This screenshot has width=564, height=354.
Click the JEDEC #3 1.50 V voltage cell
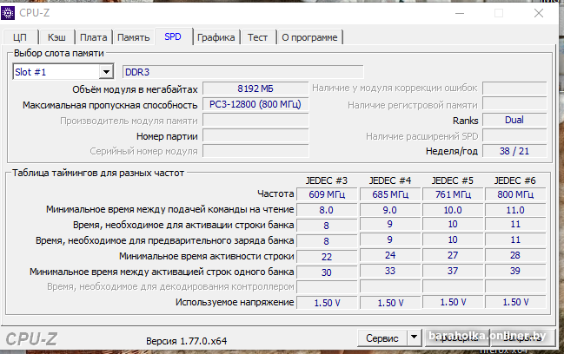(x=327, y=303)
